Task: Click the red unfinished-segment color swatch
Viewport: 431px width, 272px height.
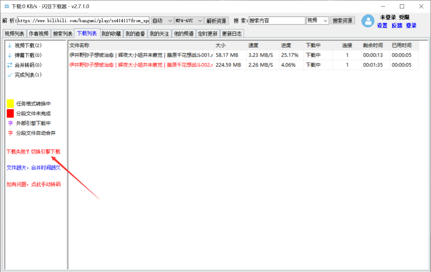Action: click(x=10, y=113)
